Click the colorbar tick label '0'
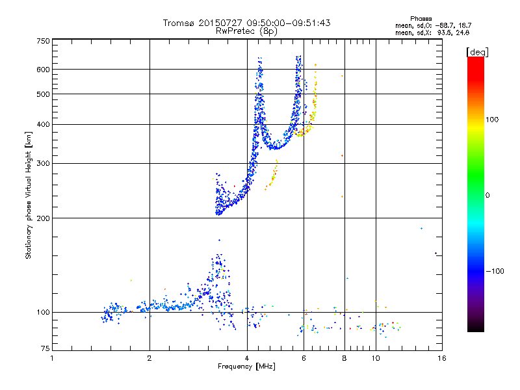The image size is (520, 390). pyautogui.click(x=487, y=196)
